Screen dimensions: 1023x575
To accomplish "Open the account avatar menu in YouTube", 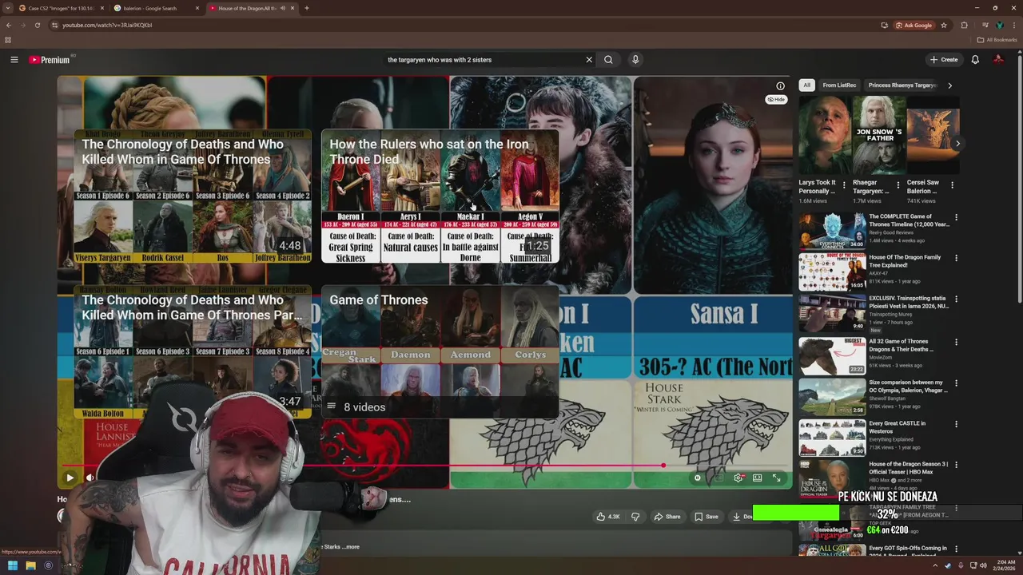I will [998, 60].
